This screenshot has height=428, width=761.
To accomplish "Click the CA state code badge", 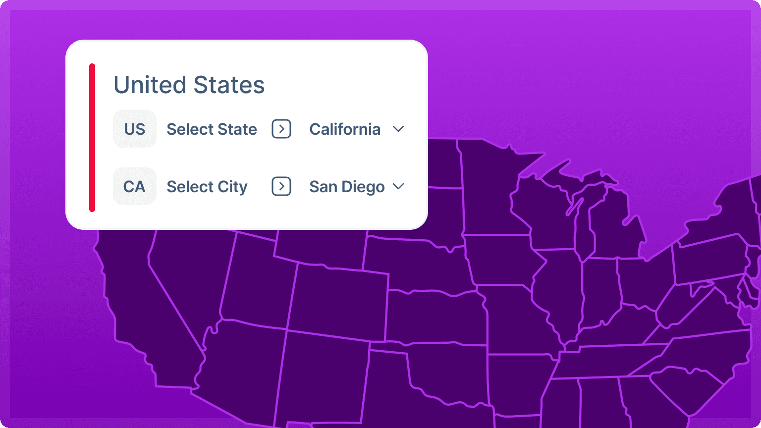I will [x=135, y=186].
